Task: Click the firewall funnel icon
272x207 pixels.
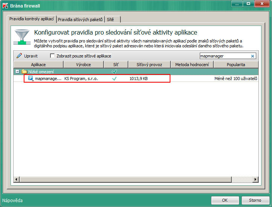Action: click(22, 37)
